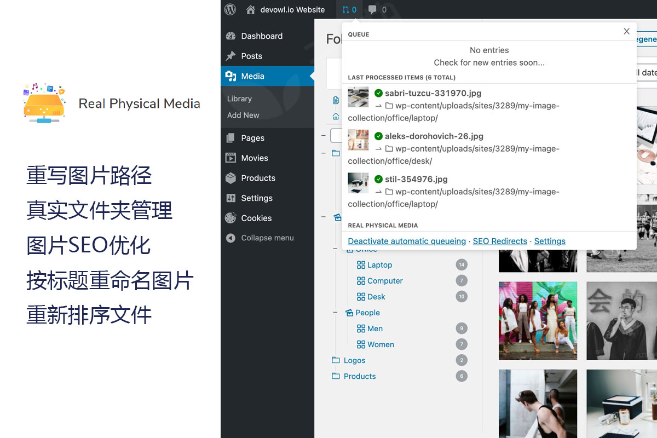Screen dimensions: 657x438
Task: Open the graduates photo thumbnail
Action: coord(621,321)
